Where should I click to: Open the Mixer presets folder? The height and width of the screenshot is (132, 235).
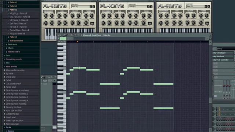pos(11,67)
